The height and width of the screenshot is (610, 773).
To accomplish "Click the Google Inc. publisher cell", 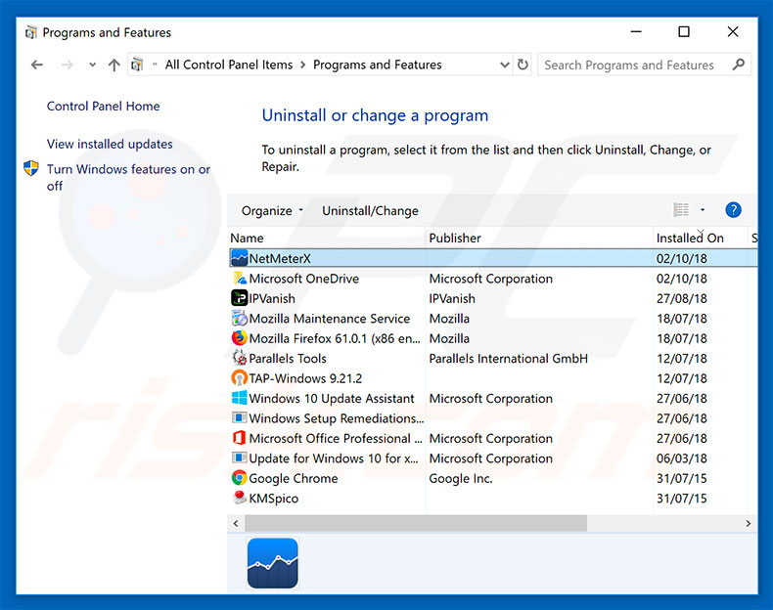I will point(461,478).
